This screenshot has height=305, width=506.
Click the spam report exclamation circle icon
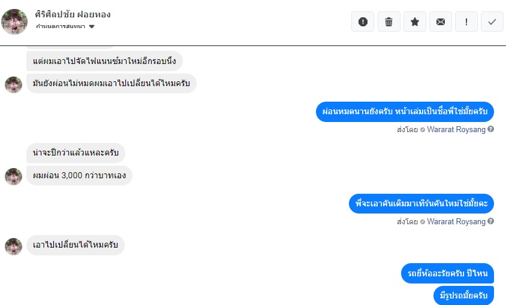pos(363,22)
